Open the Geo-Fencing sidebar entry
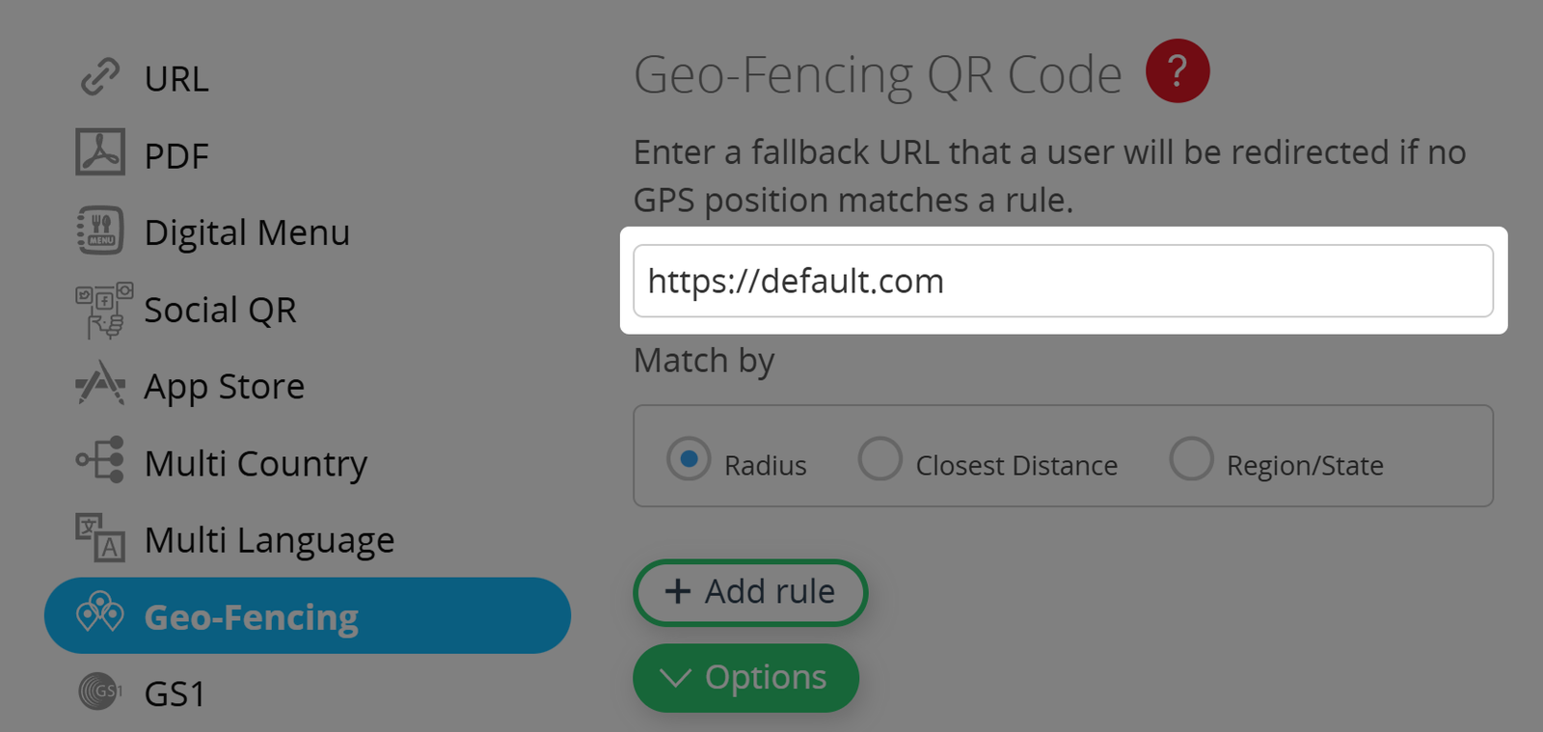Viewport: 1543px width, 732px height. tap(252, 616)
